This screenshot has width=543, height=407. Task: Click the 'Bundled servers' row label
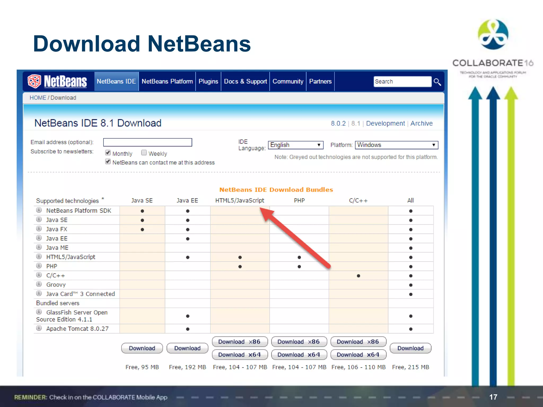point(58,303)
